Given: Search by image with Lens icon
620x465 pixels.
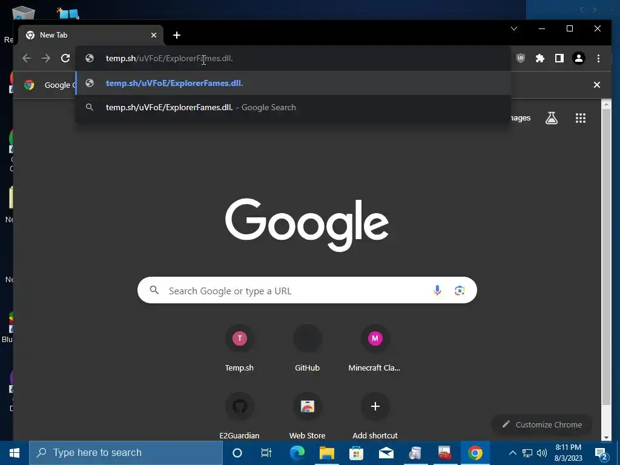Looking at the screenshot, I should pos(460,290).
